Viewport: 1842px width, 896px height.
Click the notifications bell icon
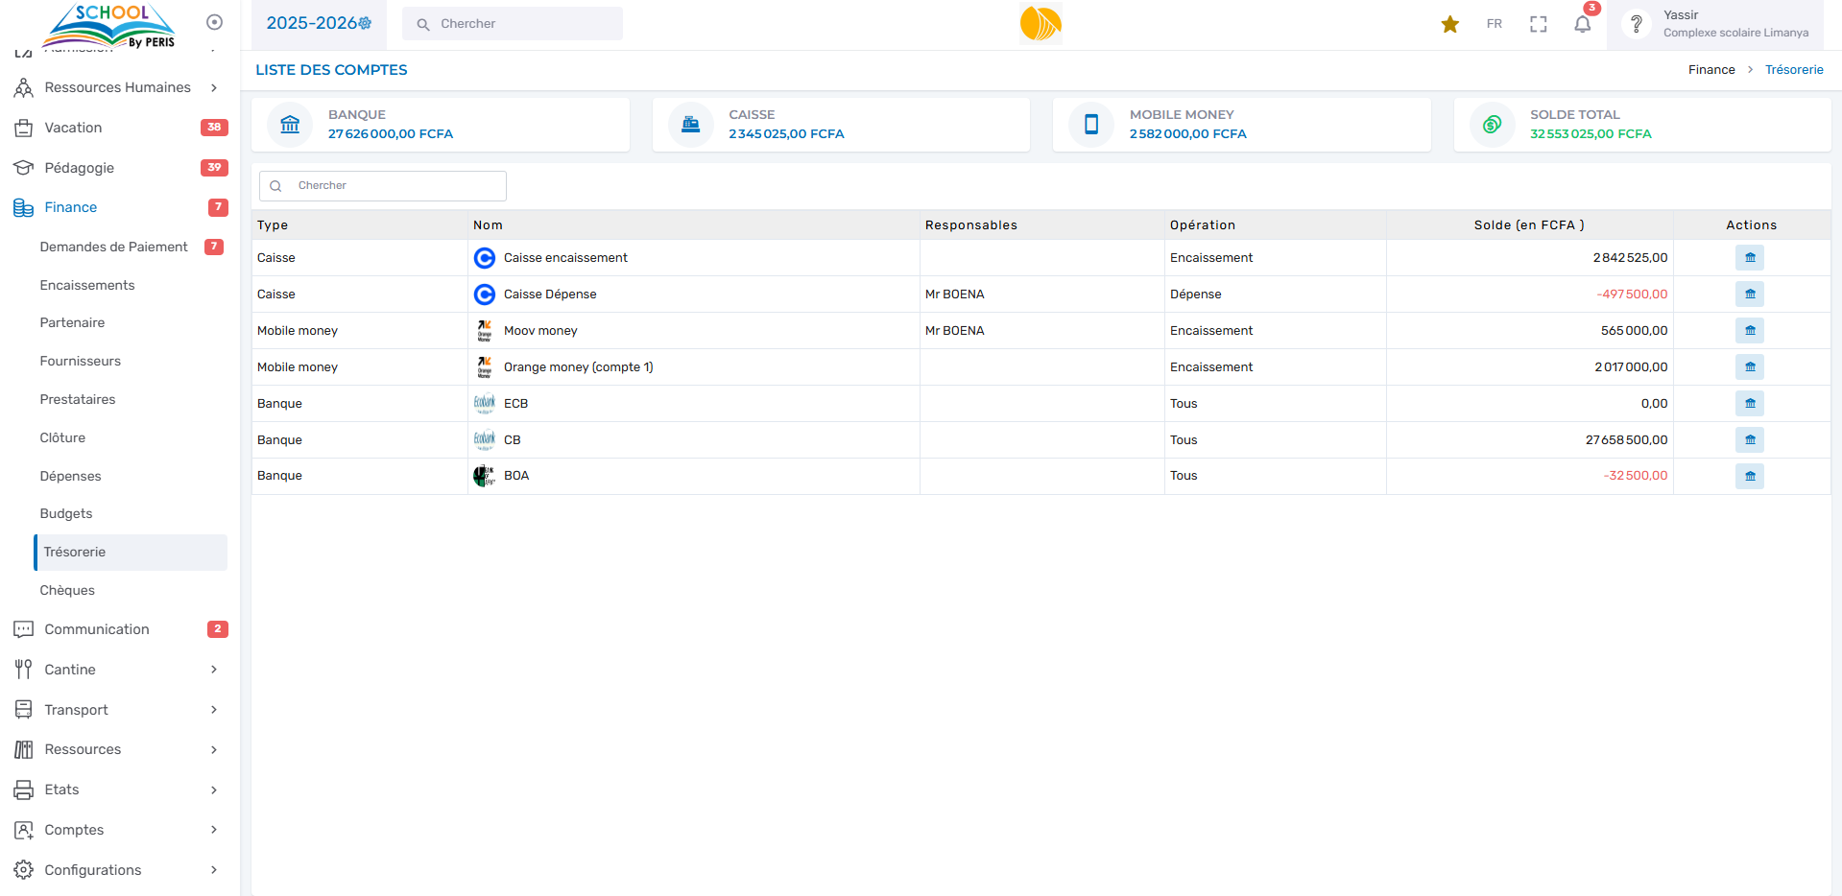pyautogui.click(x=1582, y=24)
